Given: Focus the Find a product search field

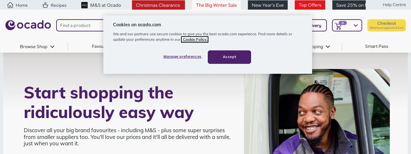Looking at the screenshot, I should (x=80, y=25).
